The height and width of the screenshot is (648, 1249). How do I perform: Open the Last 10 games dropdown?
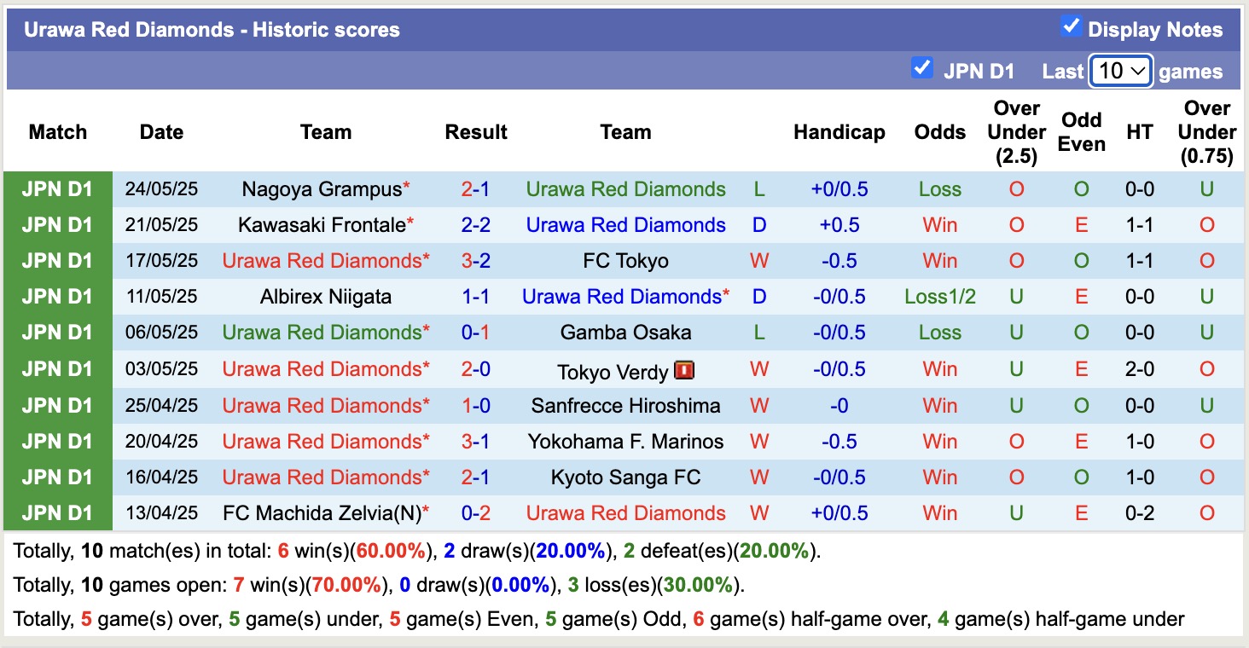tap(1121, 71)
